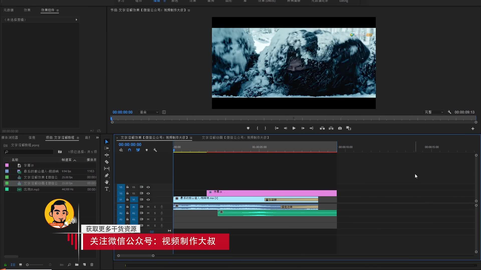Click the project zoom slider handle

coord(27,265)
